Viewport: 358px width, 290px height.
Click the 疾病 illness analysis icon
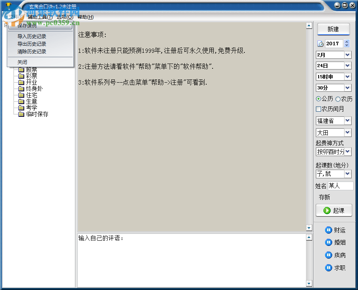[329, 255]
